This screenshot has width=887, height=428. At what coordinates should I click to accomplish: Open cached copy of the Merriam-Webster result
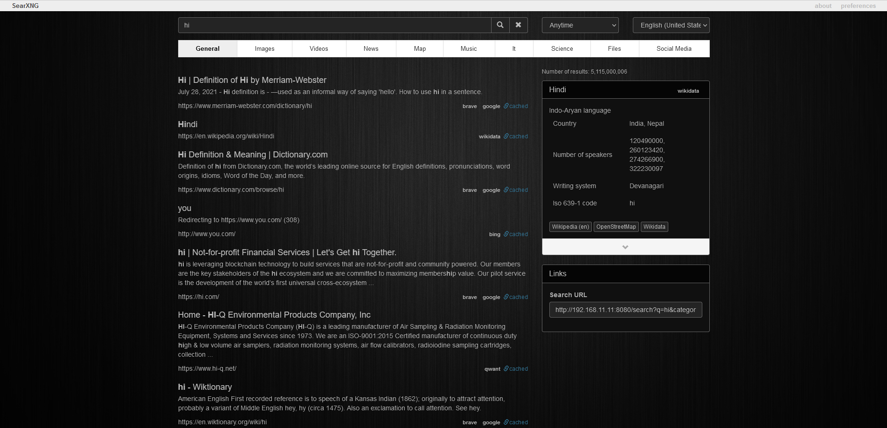[x=516, y=106]
